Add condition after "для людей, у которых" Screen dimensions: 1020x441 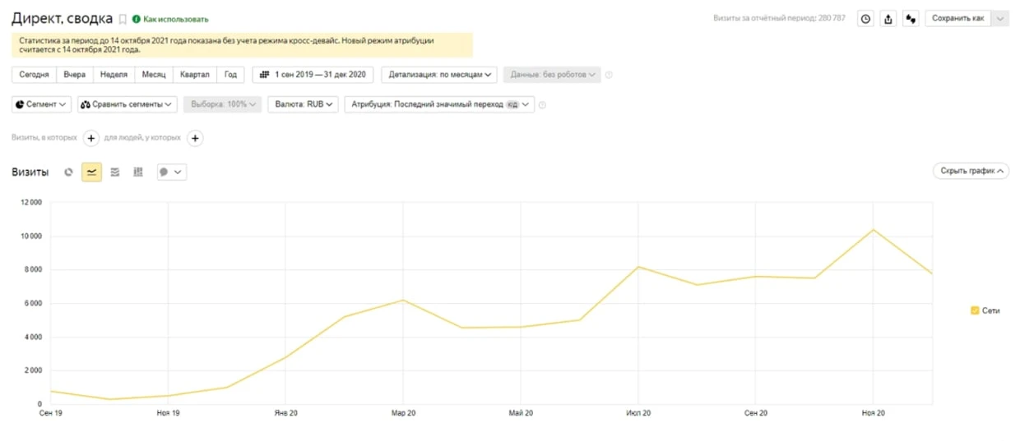(x=195, y=138)
